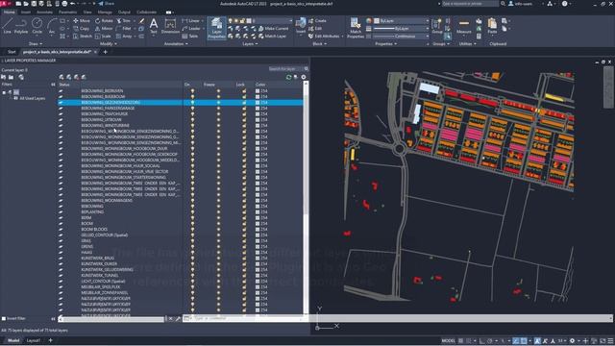Viewport: 615px width, 346px height.
Task: Activate the Stretch command
Action: [x=83, y=37]
